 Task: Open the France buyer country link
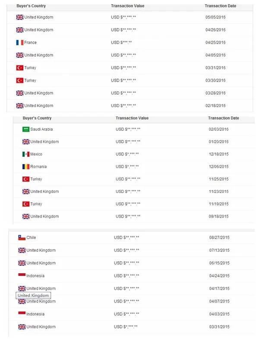[x=30, y=43]
